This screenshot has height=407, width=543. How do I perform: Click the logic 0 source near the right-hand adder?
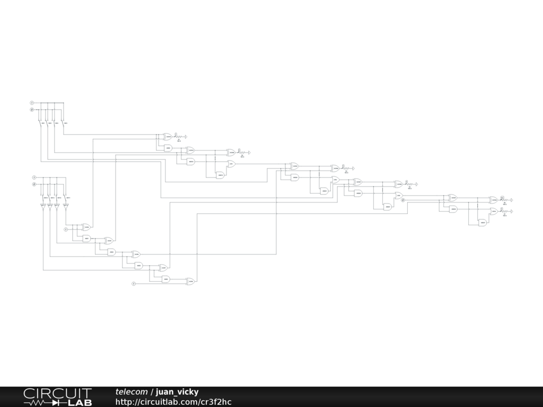point(403,200)
